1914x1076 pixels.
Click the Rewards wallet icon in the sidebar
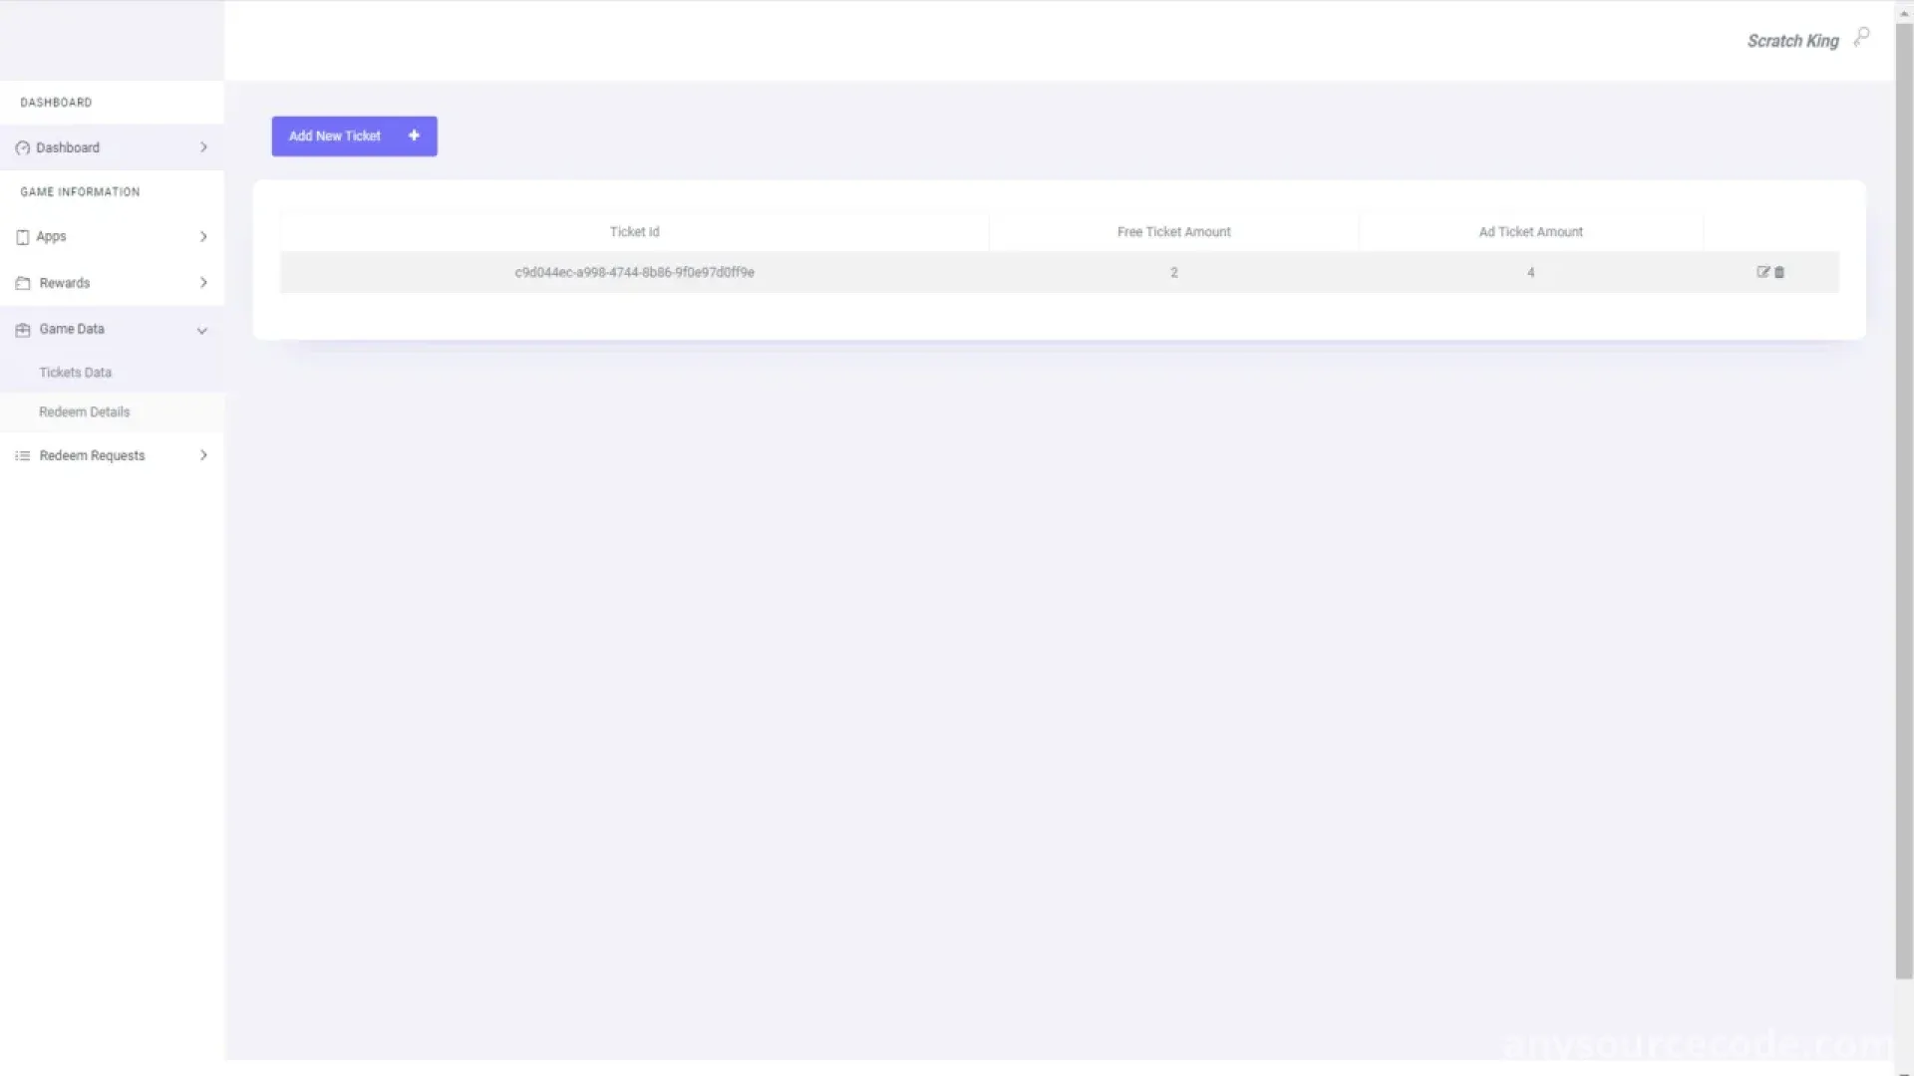23,283
